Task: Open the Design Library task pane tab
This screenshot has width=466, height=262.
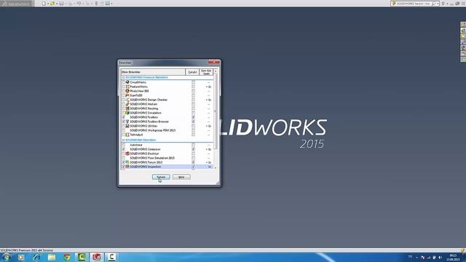Action: click(x=463, y=30)
